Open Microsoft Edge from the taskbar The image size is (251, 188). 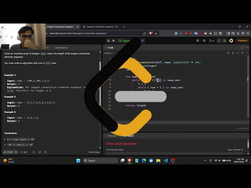[144, 161]
